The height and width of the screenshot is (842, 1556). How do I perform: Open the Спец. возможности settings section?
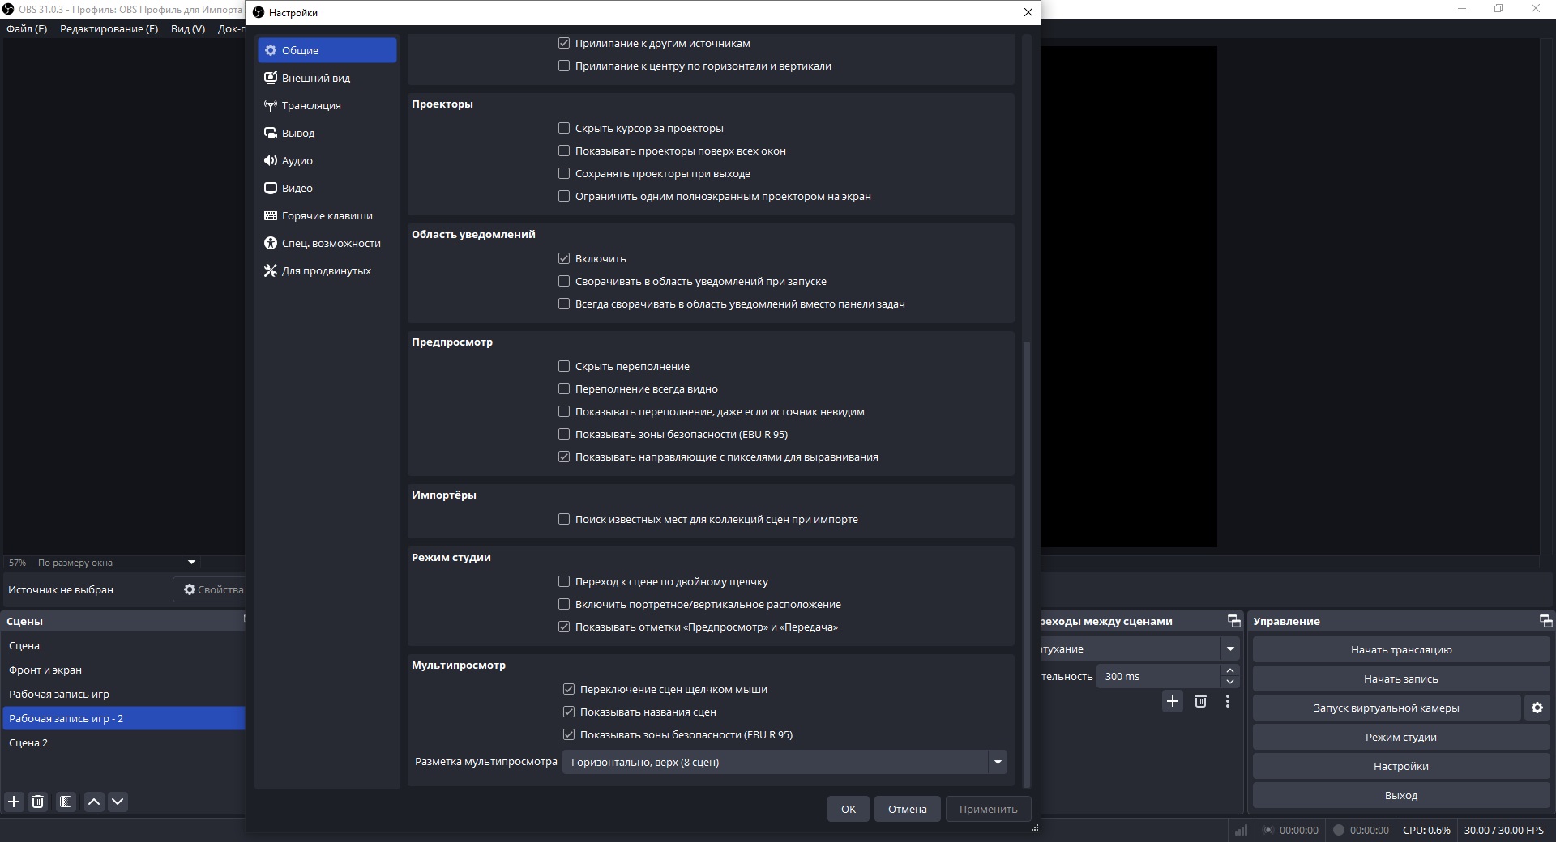(x=327, y=243)
